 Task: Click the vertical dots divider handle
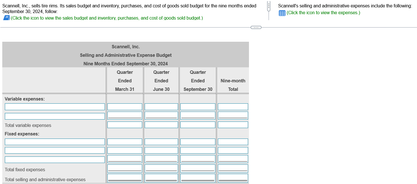click(268, 5)
